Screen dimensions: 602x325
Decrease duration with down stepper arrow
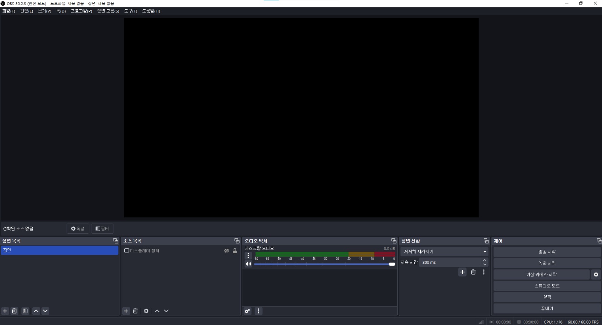(485, 265)
